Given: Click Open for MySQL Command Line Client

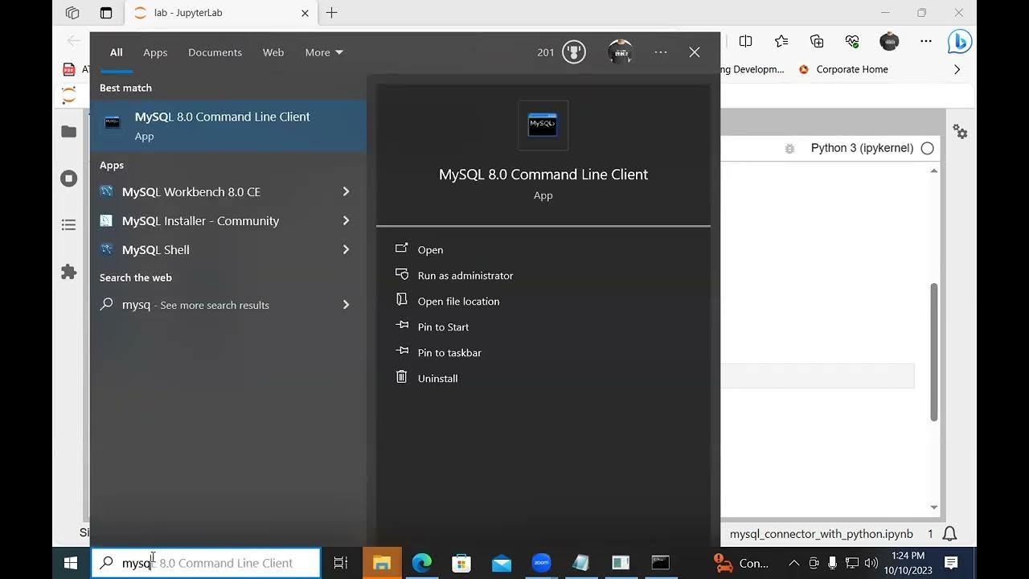Looking at the screenshot, I should coord(430,250).
